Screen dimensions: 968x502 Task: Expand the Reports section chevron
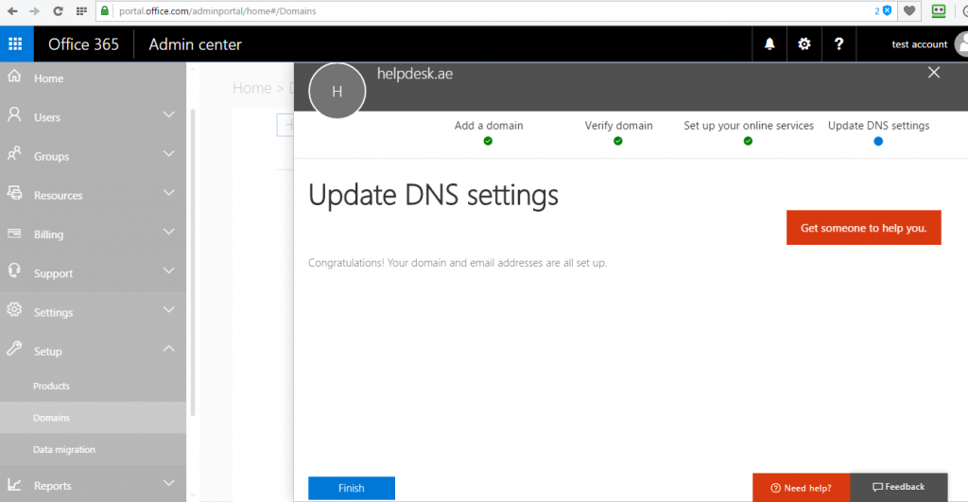pyautogui.click(x=168, y=483)
